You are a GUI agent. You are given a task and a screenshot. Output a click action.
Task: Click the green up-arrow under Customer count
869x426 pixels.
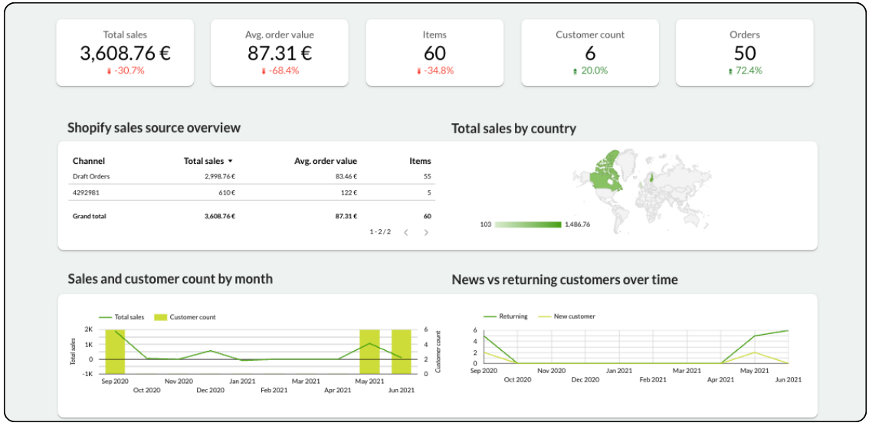[575, 71]
